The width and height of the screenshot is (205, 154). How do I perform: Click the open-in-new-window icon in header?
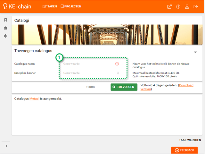click(169, 6)
